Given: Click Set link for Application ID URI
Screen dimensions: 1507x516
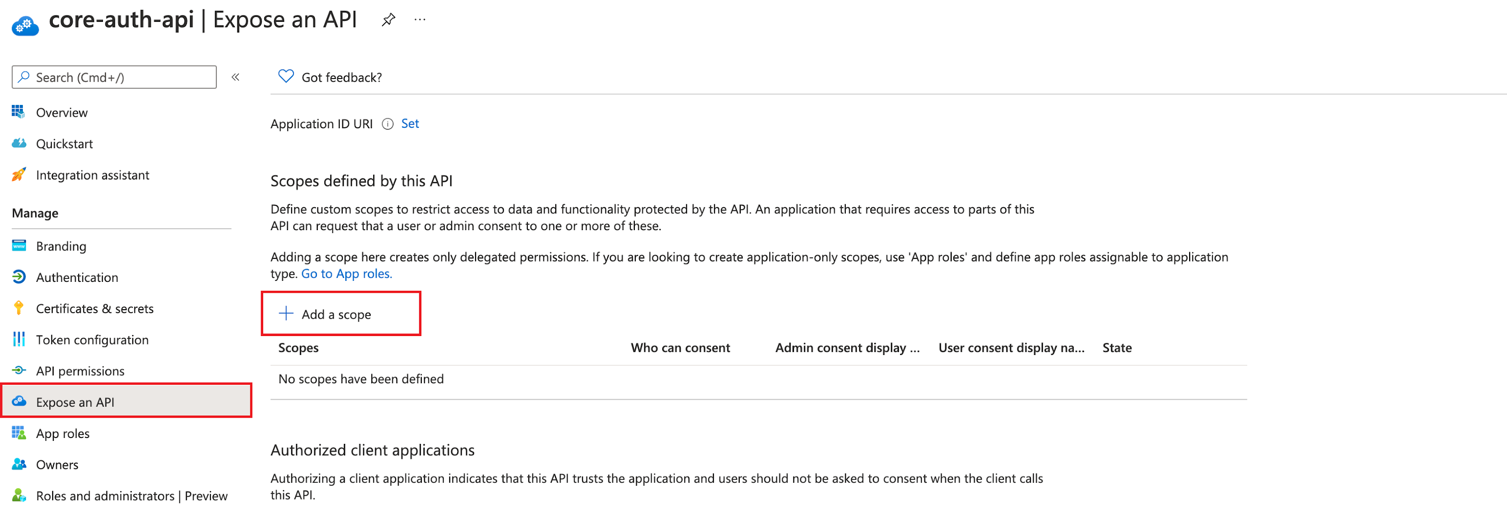Looking at the screenshot, I should [409, 124].
